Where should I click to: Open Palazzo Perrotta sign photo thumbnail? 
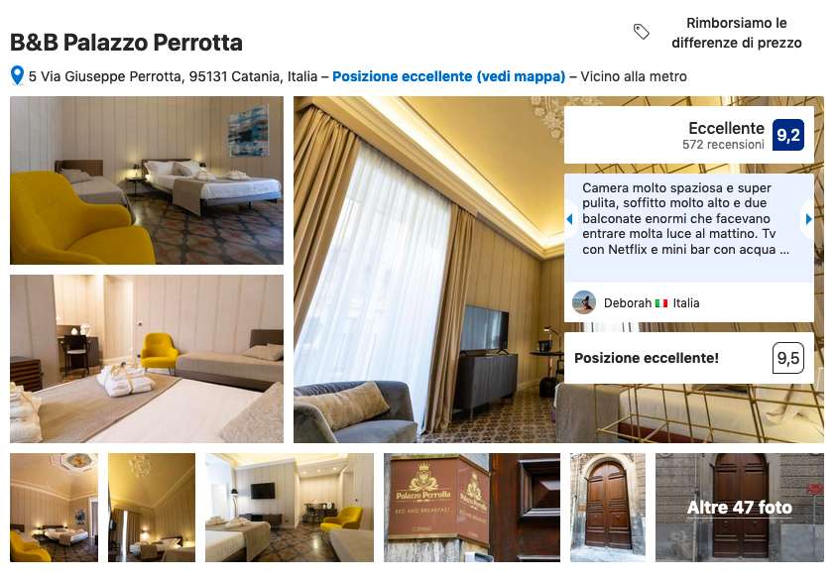pos(472,508)
